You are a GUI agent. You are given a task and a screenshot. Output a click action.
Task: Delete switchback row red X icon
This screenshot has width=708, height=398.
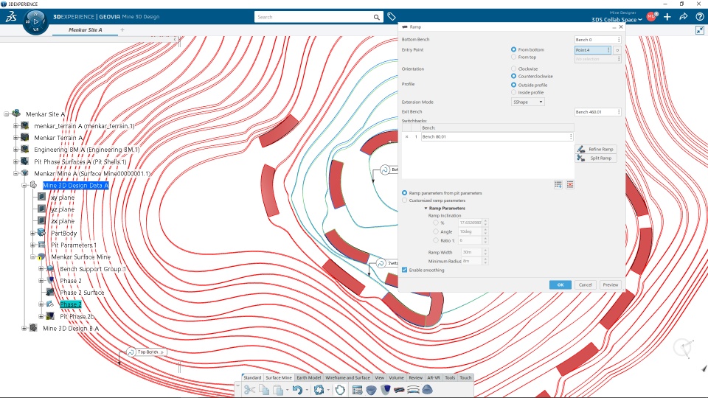point(570,184)
